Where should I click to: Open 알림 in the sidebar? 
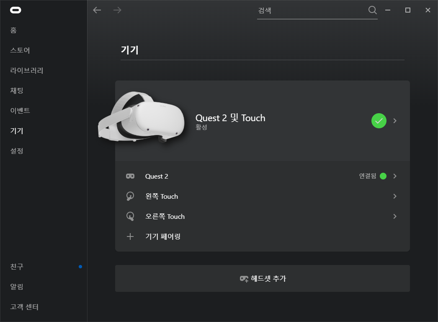(x=17, y=287)
